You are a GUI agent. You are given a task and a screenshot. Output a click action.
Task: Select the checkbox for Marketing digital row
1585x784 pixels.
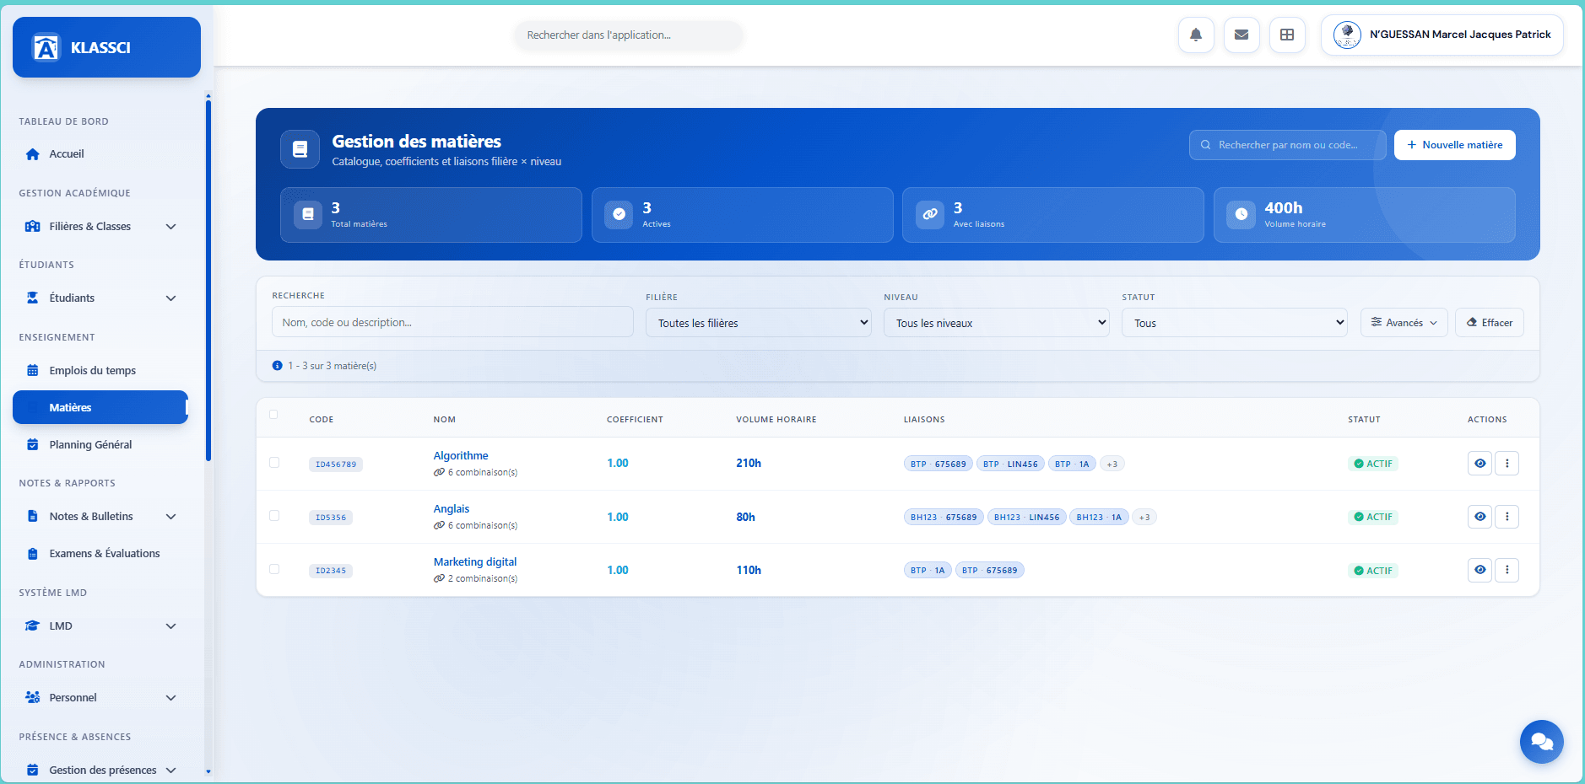(x=274, y=569)
